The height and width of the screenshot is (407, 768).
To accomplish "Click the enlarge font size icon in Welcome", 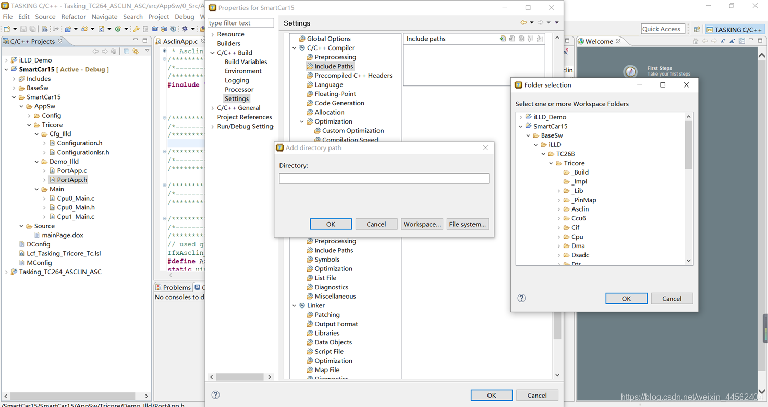I will (732, 41).
